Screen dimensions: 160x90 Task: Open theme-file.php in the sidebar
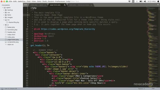(x=14, y=22)
